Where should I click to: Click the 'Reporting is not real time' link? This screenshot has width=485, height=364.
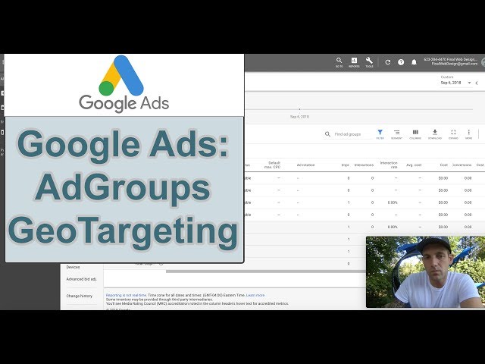click(126, 295)
